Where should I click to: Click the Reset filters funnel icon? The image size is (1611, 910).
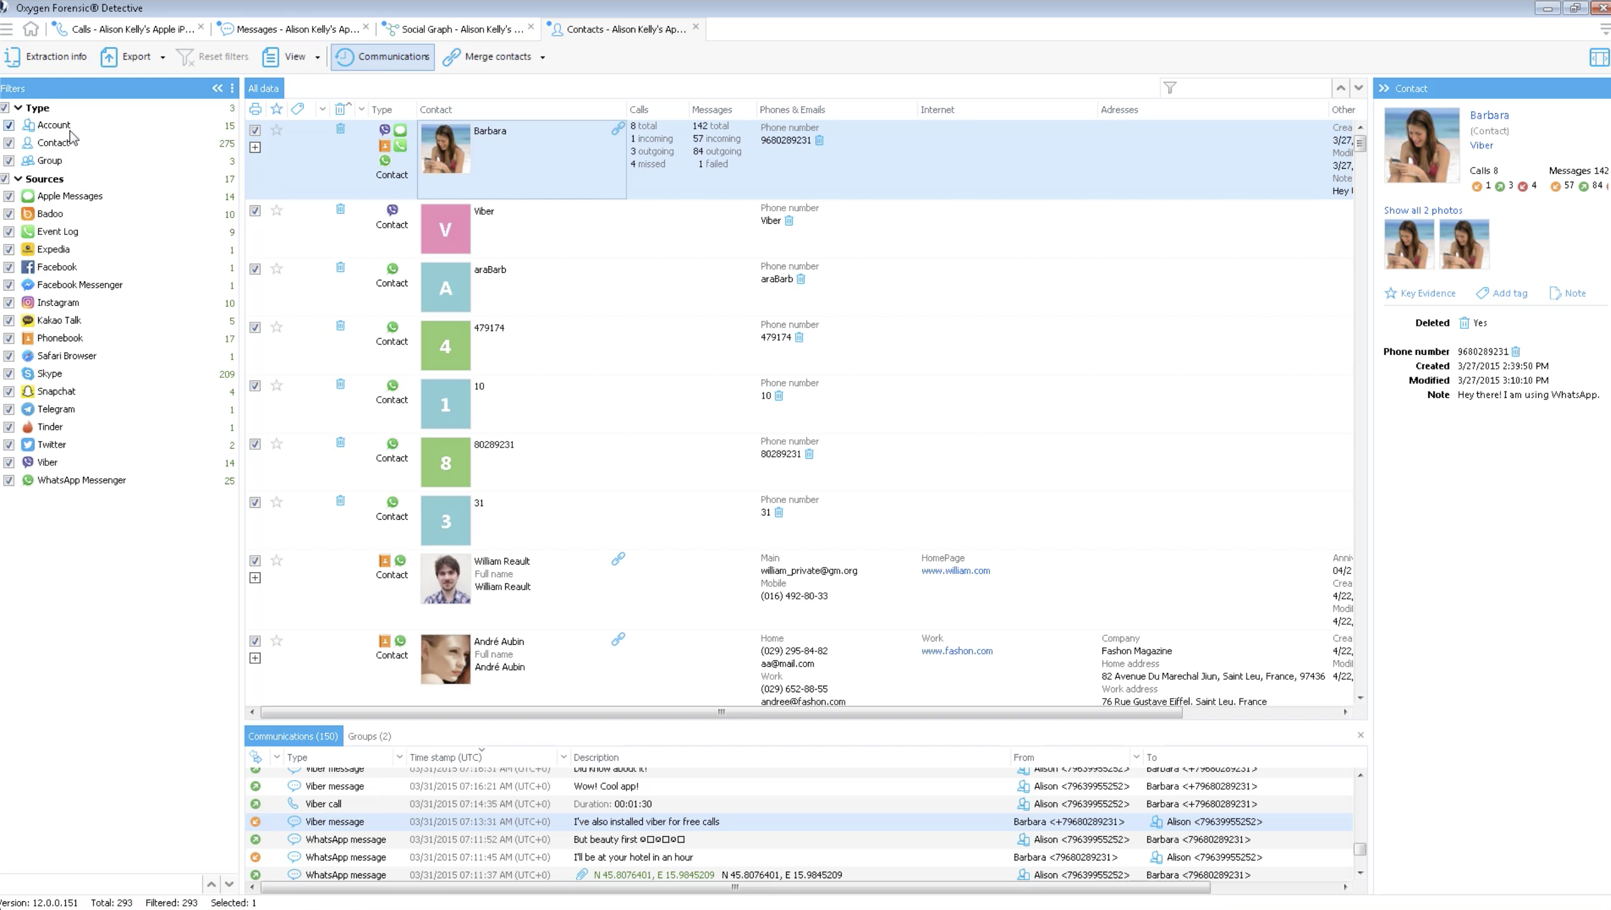185,57
